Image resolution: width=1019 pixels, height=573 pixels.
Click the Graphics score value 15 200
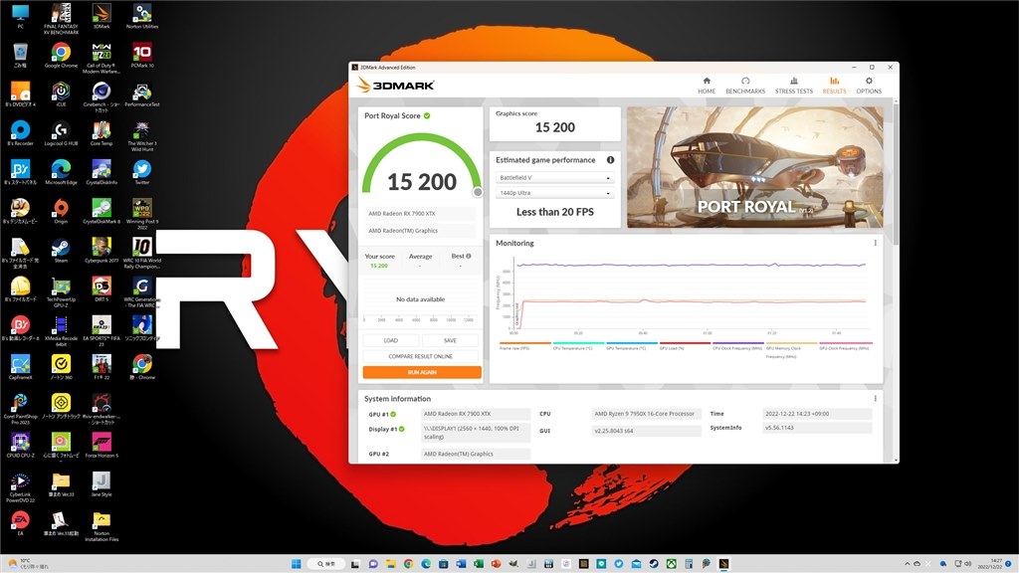(555, 127)
